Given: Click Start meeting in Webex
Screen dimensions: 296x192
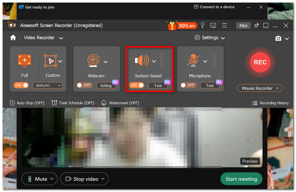Looking at the screenshot, I should [x=241, y=179].
